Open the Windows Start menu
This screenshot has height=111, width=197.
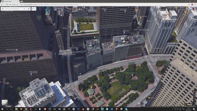point(2,109)
